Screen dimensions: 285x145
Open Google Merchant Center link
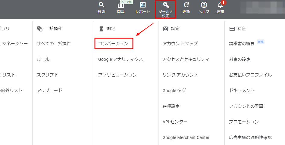[x=186, y=137]
